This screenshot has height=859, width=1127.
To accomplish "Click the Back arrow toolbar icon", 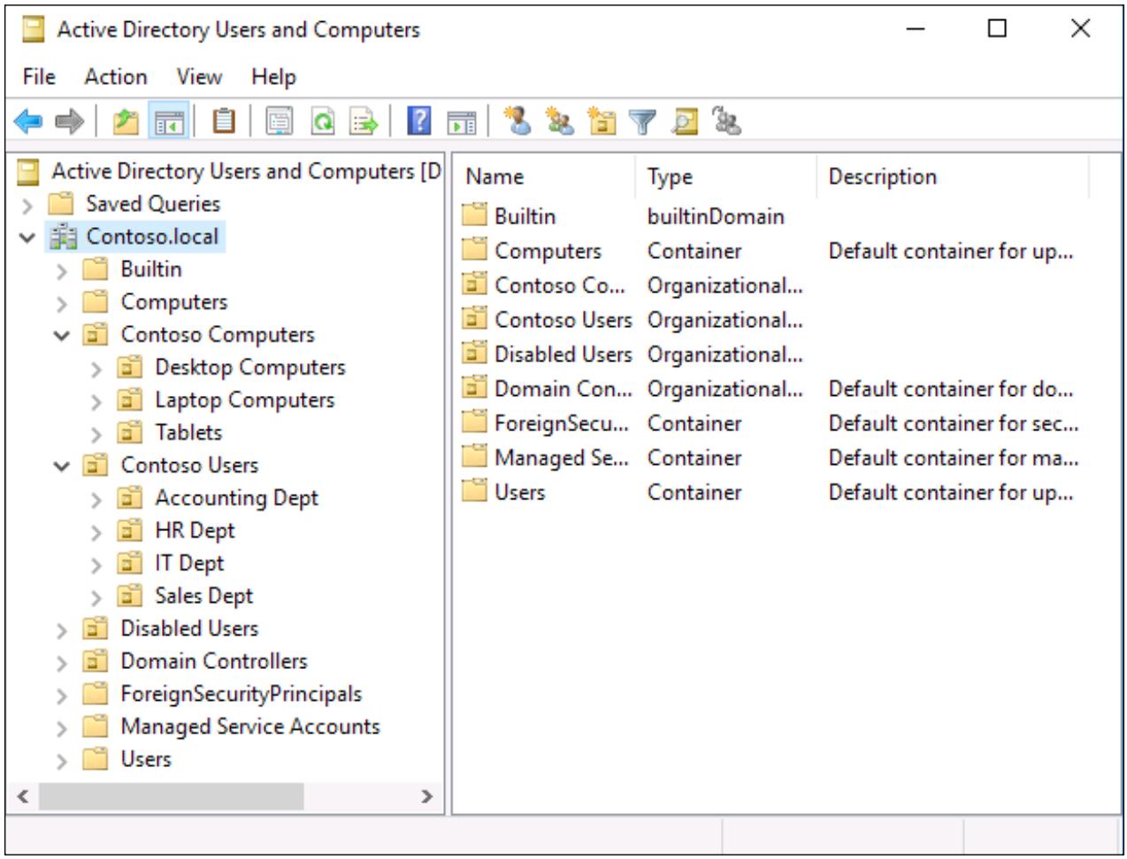I will click(29, 121).
